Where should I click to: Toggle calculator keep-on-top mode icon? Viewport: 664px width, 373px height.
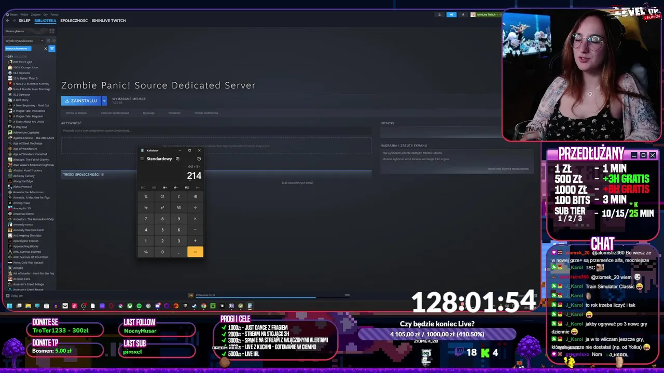(x=177, y=159)
